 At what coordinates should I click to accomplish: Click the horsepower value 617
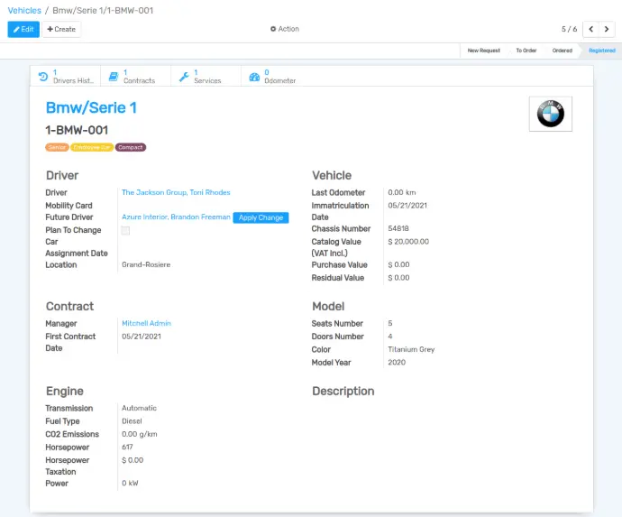pyautogui.click(x=127, y=447)
